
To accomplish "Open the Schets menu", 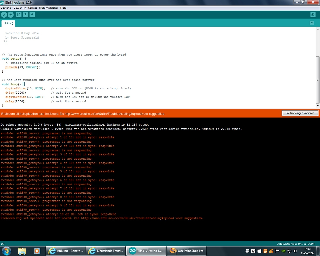I will pyautogui.click(x=32, y=8).
